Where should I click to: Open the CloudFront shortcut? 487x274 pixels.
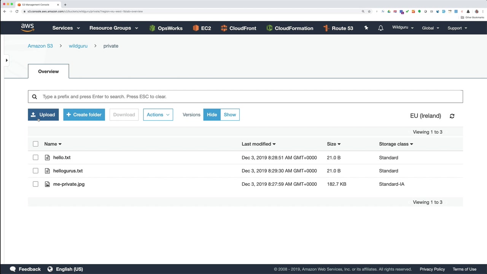238,28
